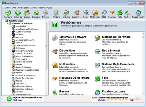Click the Hide link
The height and width of the screenshot is (107, 146).
(132, 100)
